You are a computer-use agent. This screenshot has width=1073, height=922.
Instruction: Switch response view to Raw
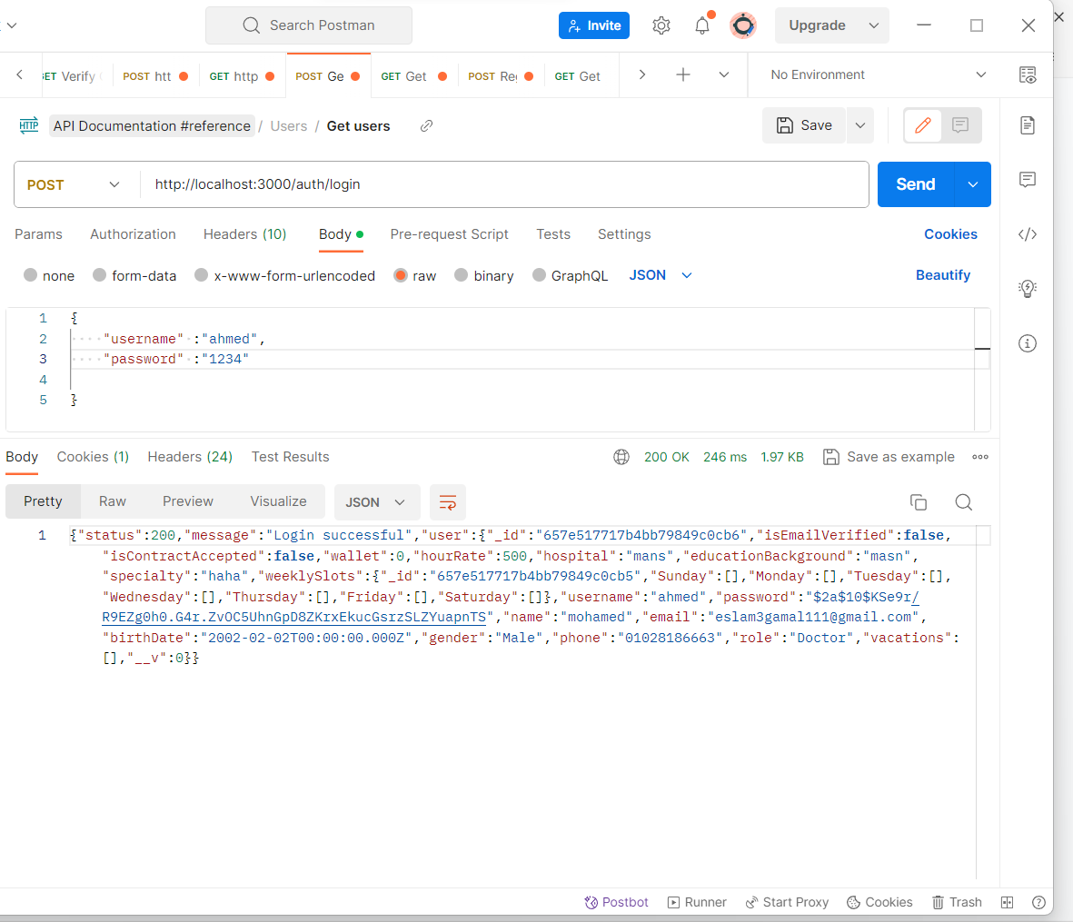(x=113, y=501)
